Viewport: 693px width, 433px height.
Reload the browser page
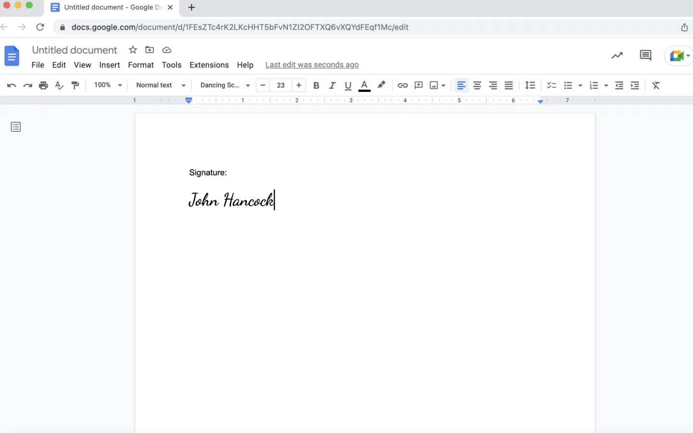40,27
